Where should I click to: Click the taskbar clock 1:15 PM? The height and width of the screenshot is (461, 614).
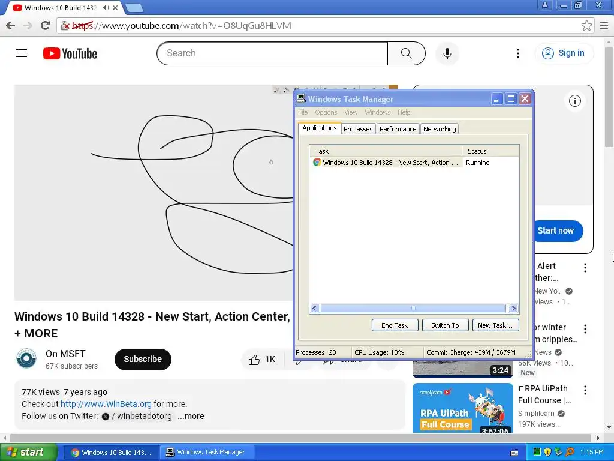click(x=592, y=453)
